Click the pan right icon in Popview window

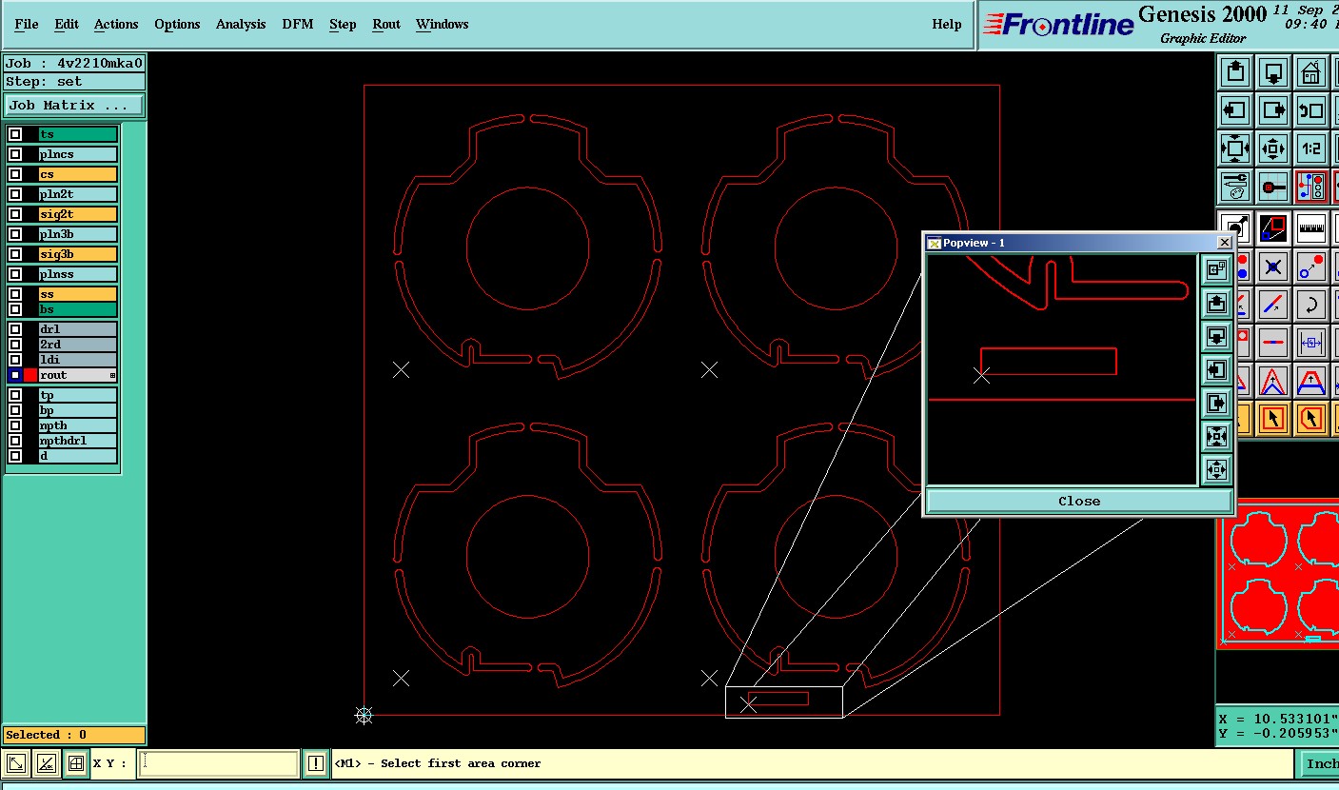click(x=1216, y=403)
